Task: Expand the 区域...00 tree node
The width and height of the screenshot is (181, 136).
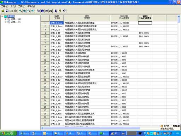Action: [5, 19]
